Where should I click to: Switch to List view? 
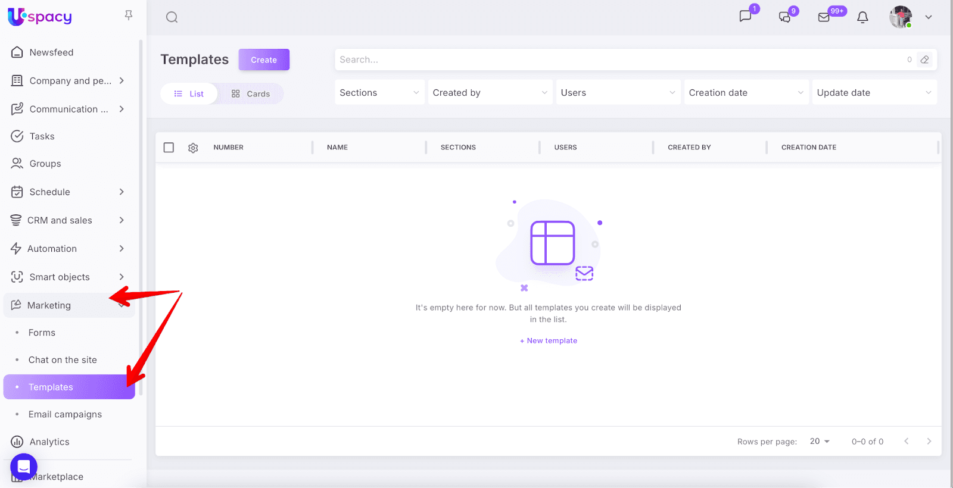[189, 94]
